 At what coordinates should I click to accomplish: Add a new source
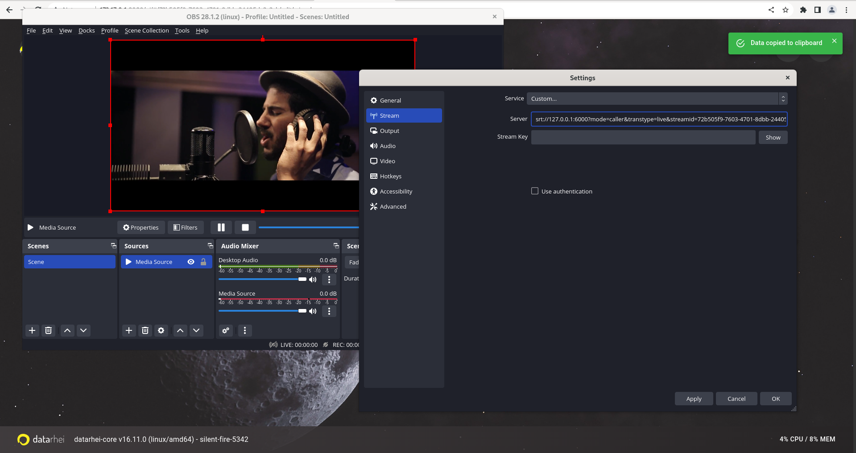[x=128, y=330]
